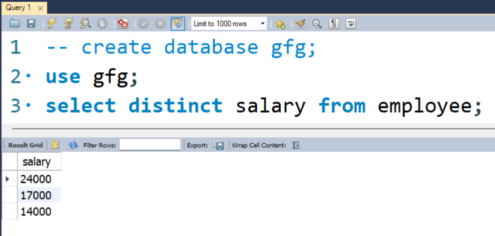Stop query execution hand icon
The image size is (495, 236).
point(102,23)
